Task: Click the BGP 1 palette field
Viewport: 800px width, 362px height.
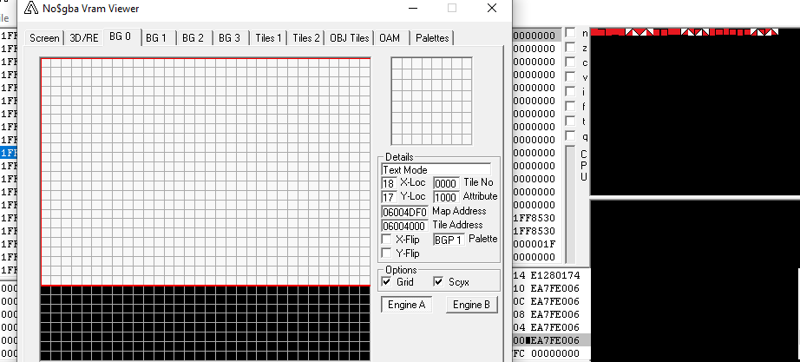Action: pyautogui.click(x=449, y=240)
